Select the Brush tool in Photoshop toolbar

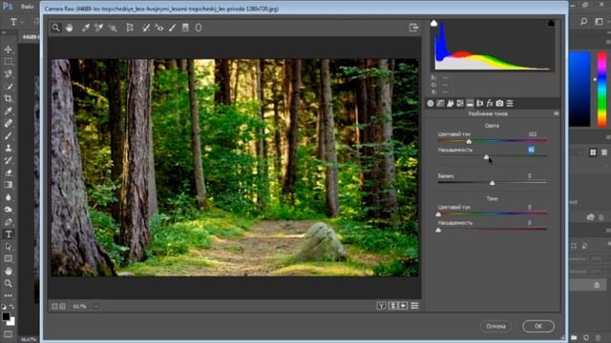click(9, 135)
